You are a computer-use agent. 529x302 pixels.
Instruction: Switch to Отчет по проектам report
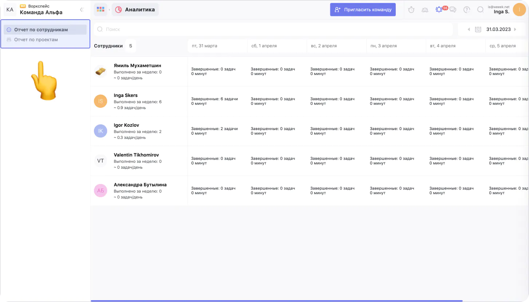pos(36,40)
